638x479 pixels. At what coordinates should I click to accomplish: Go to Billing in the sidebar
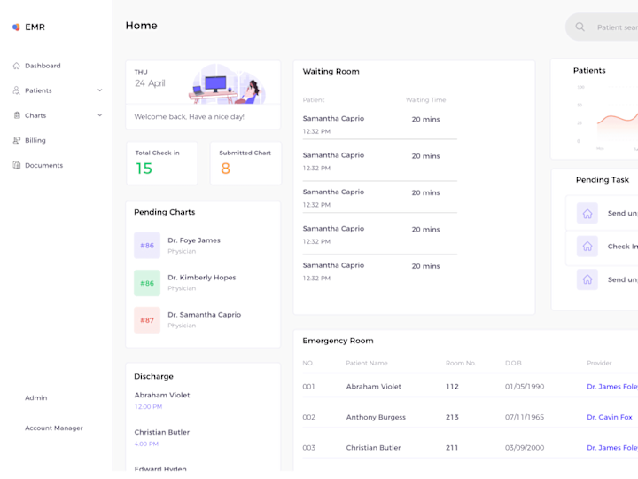click(35, 140)
